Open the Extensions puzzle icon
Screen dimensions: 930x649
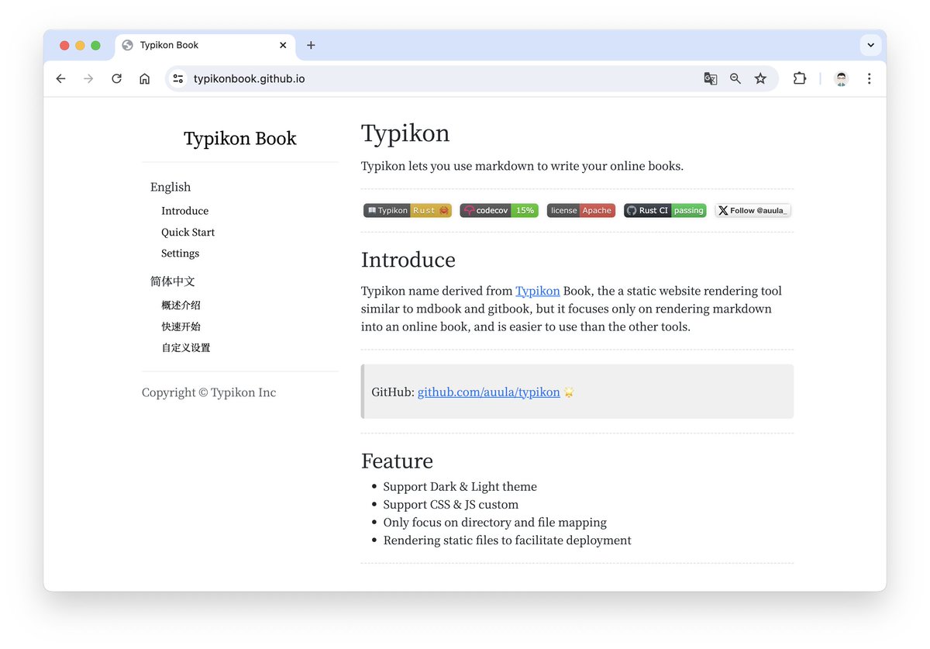tap(799, 78)
